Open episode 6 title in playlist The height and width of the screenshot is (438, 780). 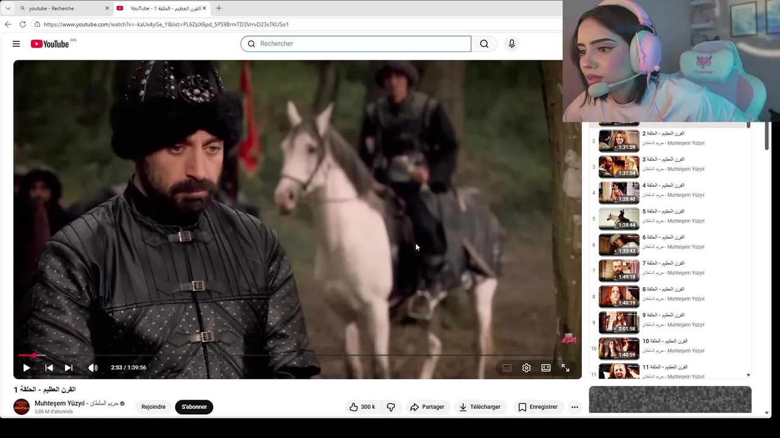coord(663,237)
